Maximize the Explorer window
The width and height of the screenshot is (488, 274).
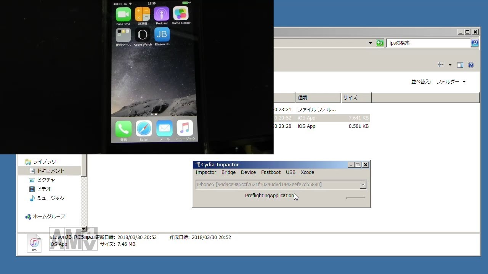467,32
